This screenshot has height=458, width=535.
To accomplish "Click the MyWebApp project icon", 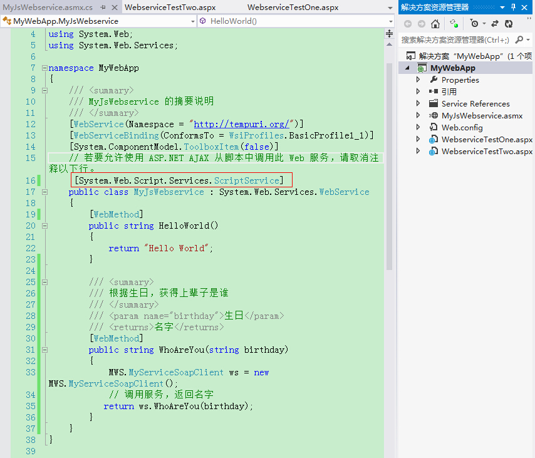I will tap(422, 68).
